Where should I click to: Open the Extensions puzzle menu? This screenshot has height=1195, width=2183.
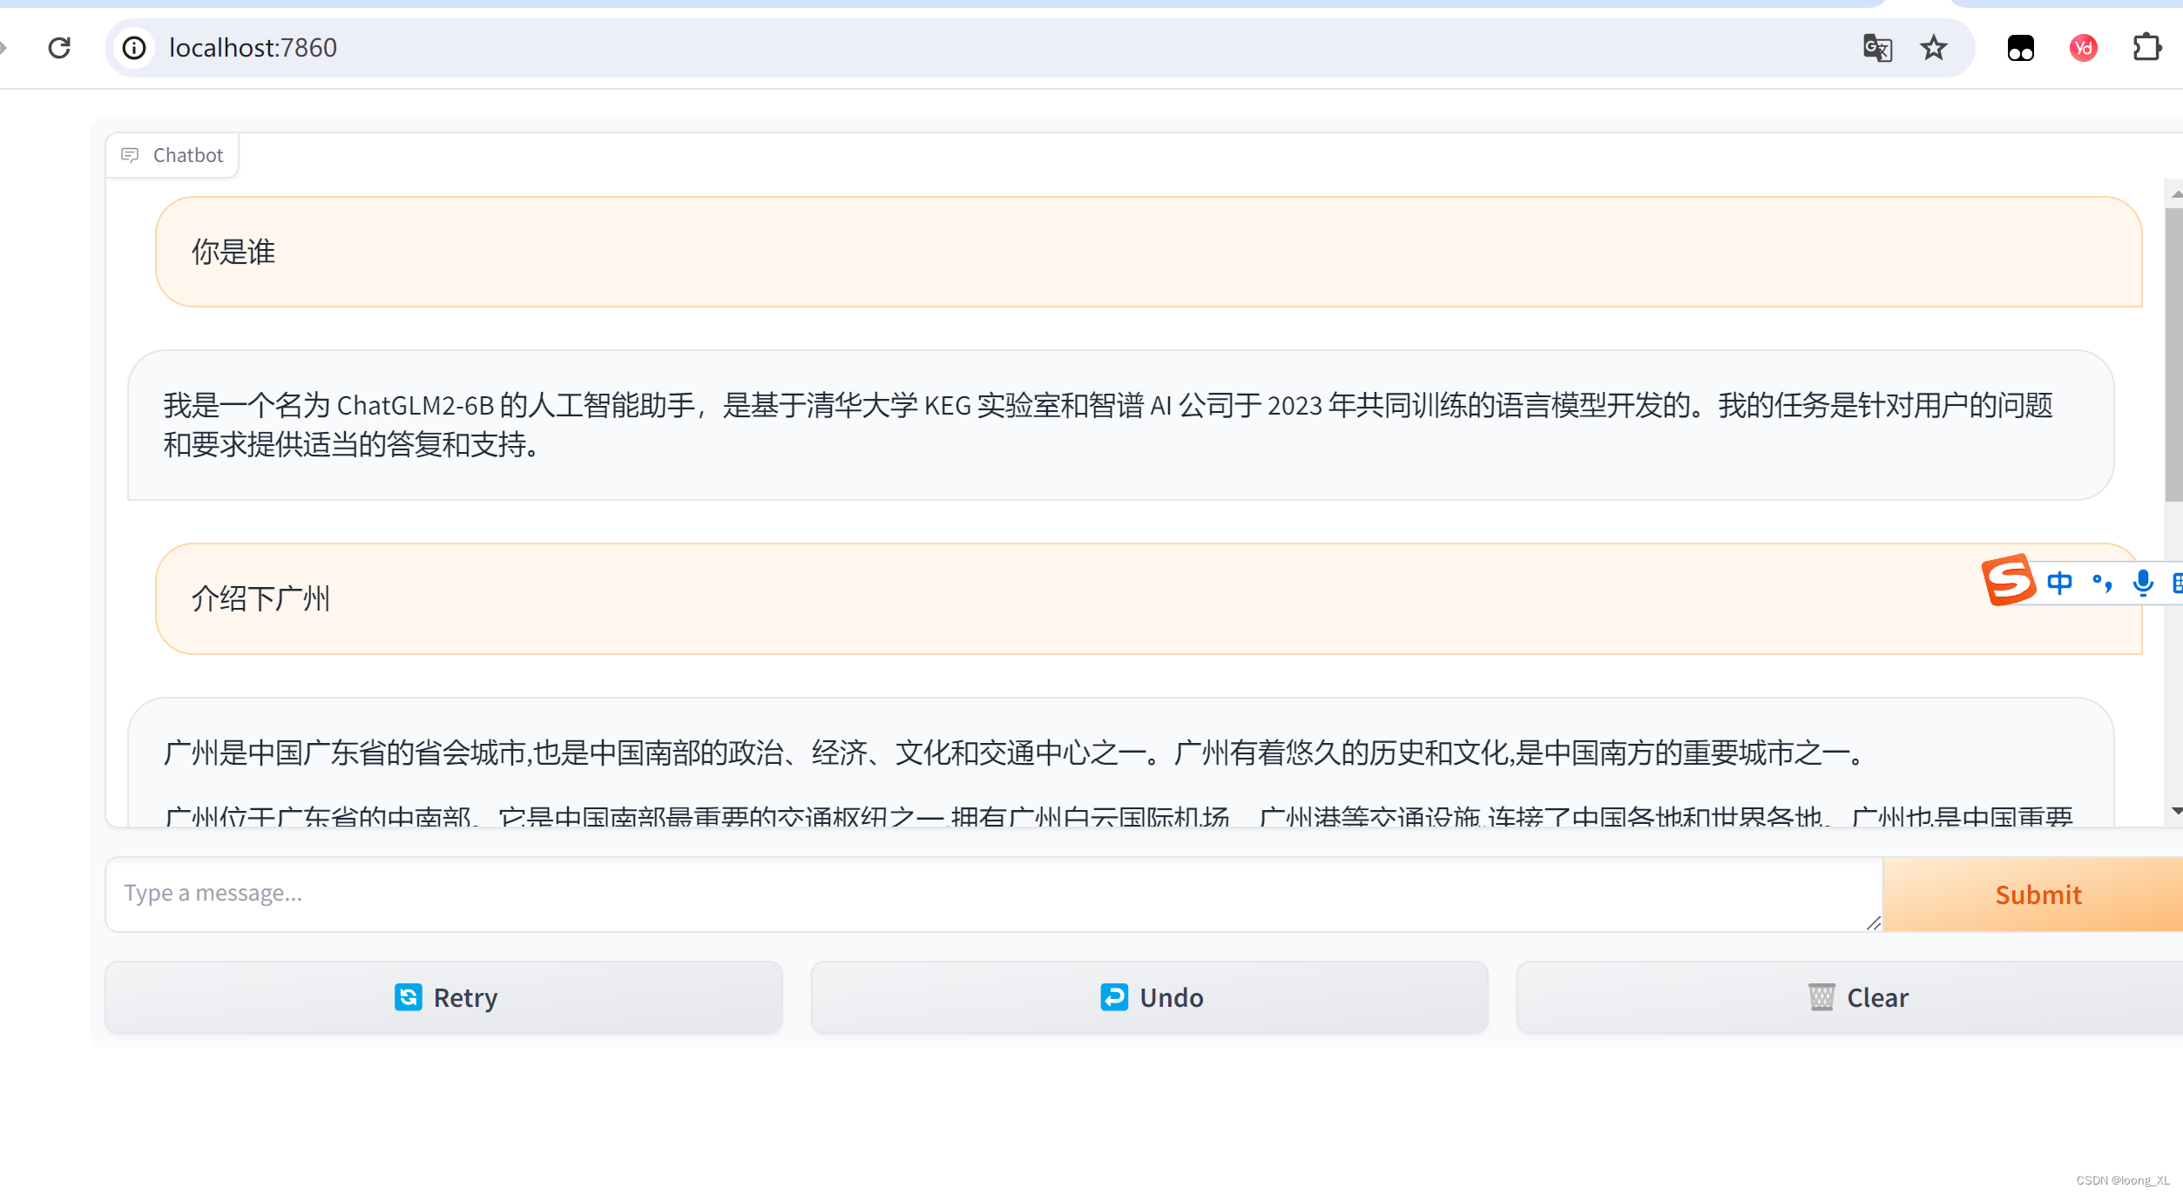[x=2146, y=48]
